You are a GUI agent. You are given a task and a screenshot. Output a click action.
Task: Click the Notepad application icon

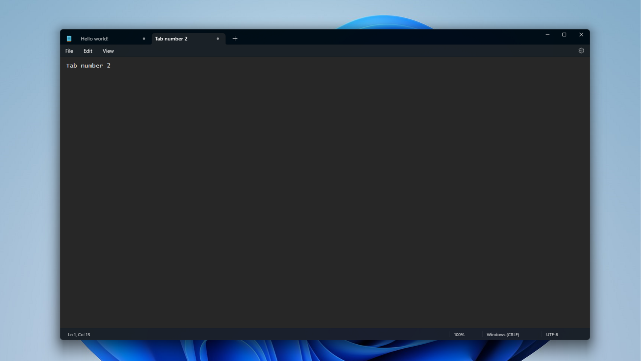[x=69, y=38]
